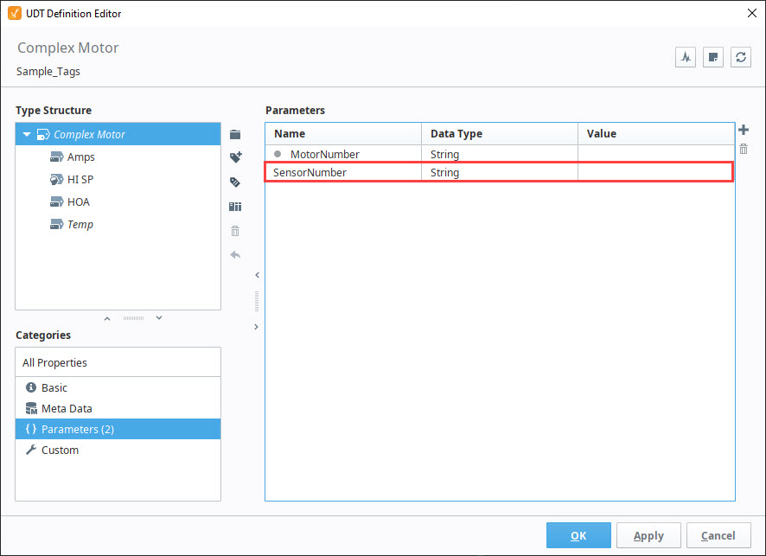
Task: Click the down chevron above Categories
Action: 159,317
